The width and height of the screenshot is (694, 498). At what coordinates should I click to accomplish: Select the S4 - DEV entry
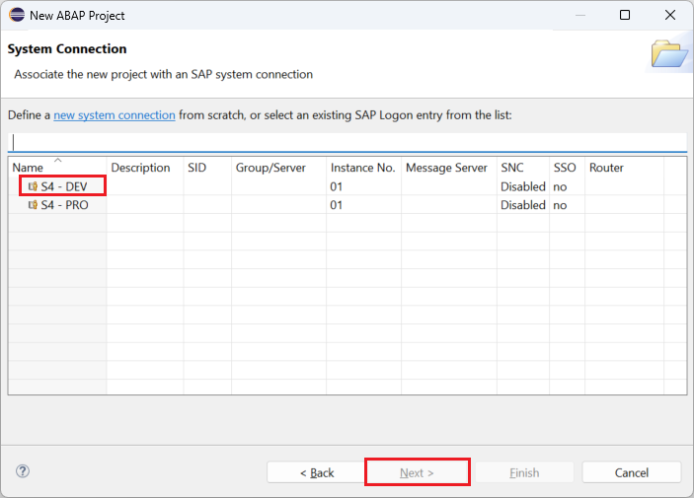[65, 186]
